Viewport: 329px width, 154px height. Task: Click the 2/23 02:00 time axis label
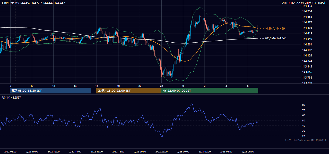205,151
